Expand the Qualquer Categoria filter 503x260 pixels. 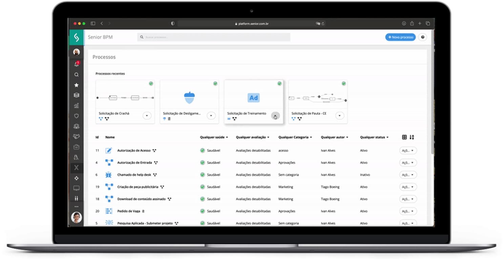tap(295, 137)
